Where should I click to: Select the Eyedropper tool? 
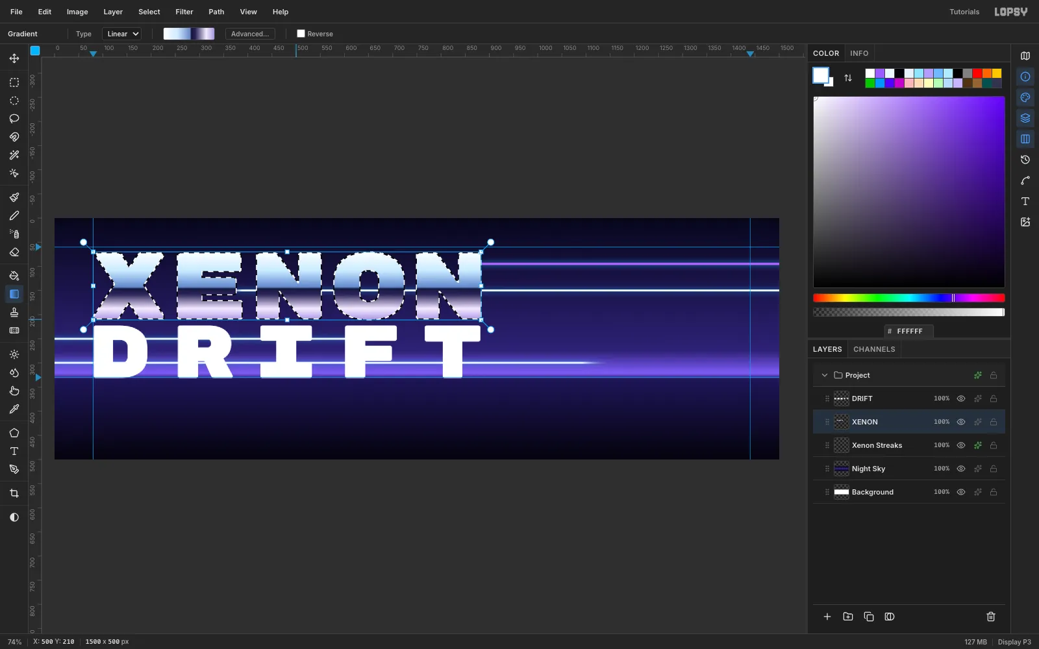click(14, 409)
